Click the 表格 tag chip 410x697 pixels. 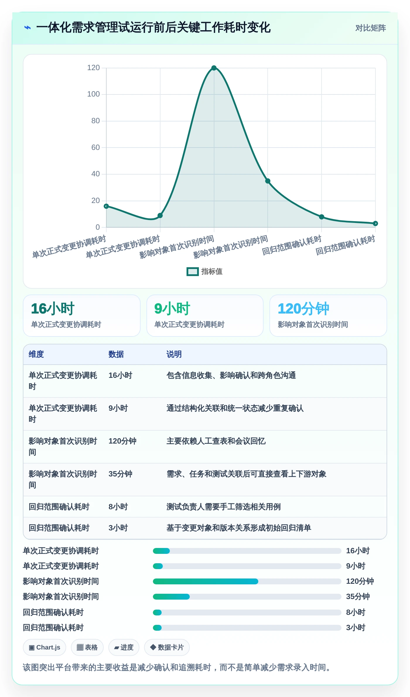tap(87, 647)
